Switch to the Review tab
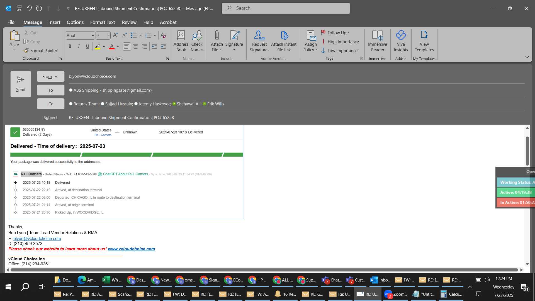Image resolution: width=535 pixels, height=301 pixels. 129,22
